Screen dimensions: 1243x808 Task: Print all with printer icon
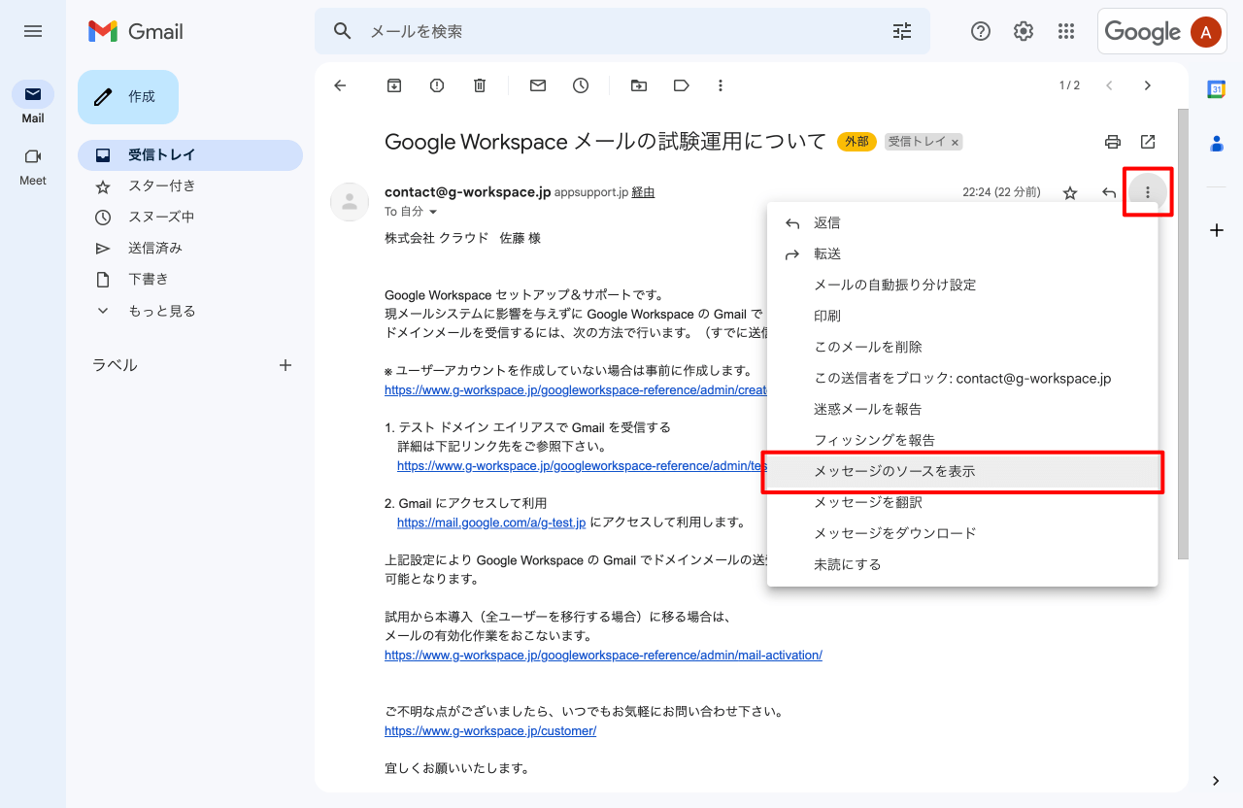pyautogui.click(x=1113, y=142)
